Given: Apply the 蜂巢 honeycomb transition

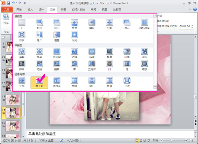Looking at the screenshot, I should pos(109,53).
